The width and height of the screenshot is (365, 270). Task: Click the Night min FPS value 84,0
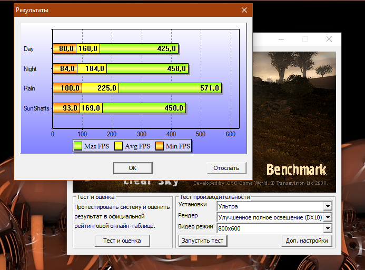(x=67, y=68)
